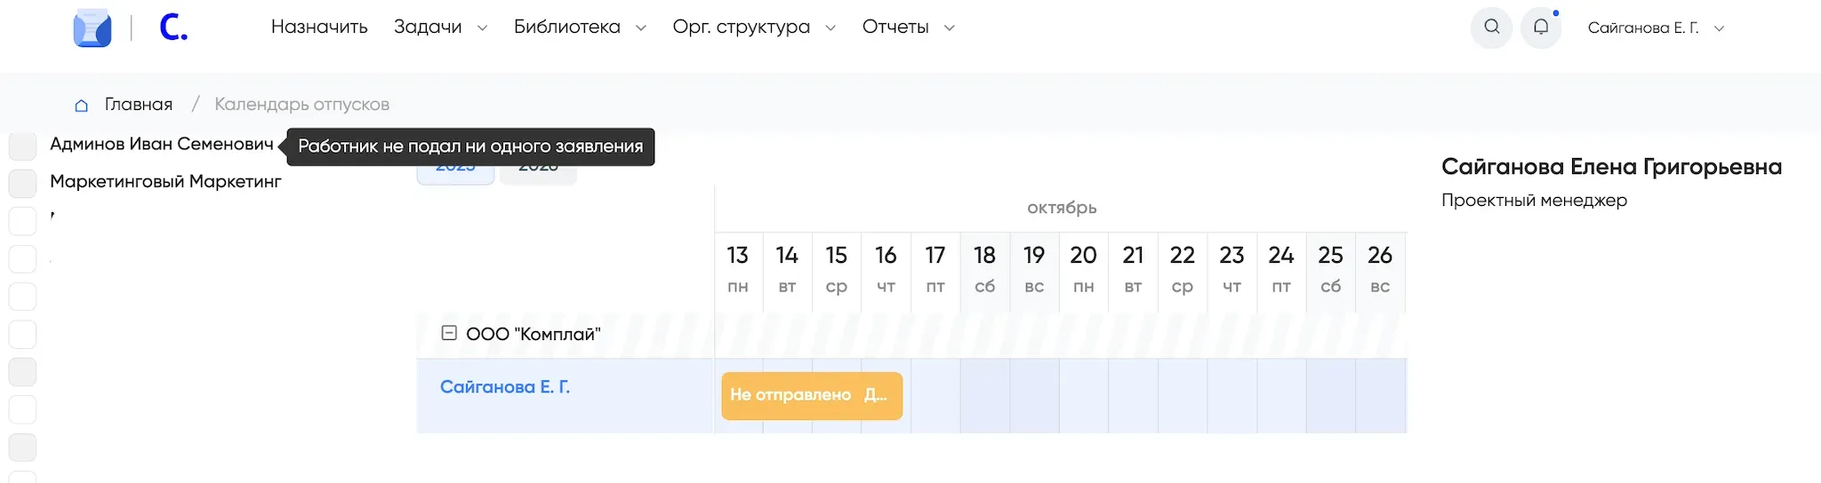Go to Главная via breadcrumb link

(x=139, y=105)
